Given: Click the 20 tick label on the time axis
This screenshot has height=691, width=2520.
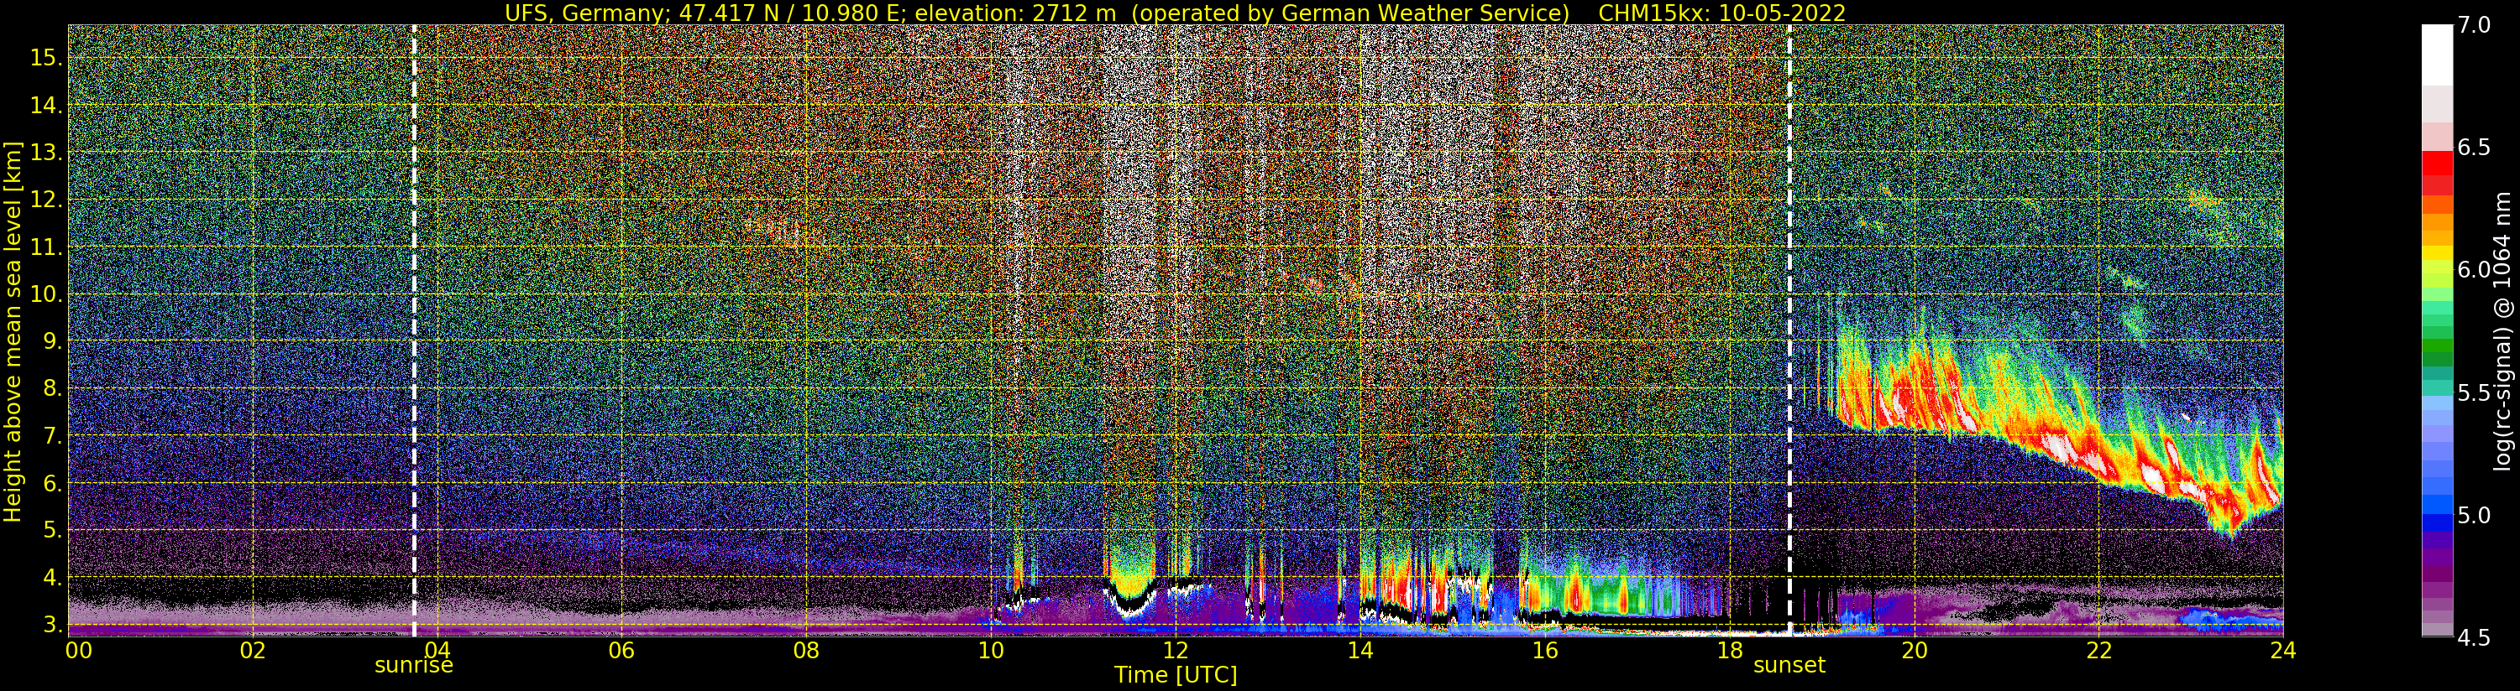Looking at the screenshot, I should coord(1914,650).
